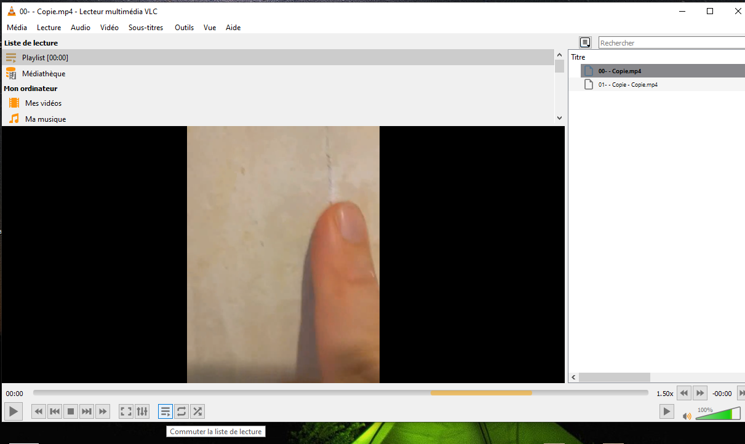Click the speaker mute icon
Image resolution: width=745 pixels, height=444 pixels.
tap(687, 416)
